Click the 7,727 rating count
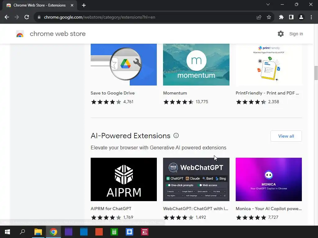This screenshot has width=318, height=238. [273, 217]
